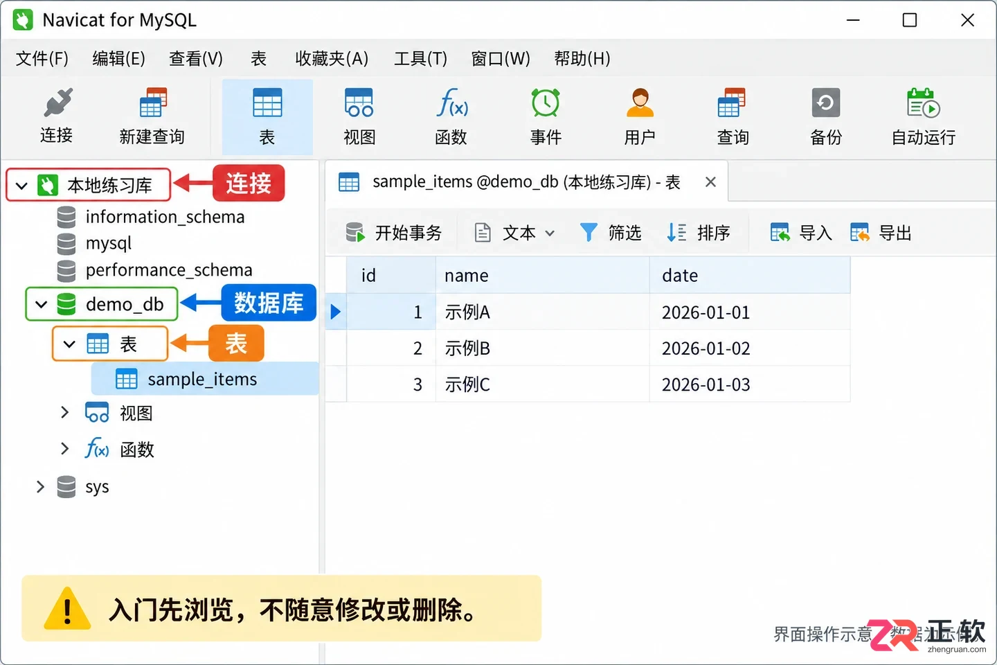Open 新建查询 from the toolbar
The height and width of the screenshot is (665, 997).
152,116
